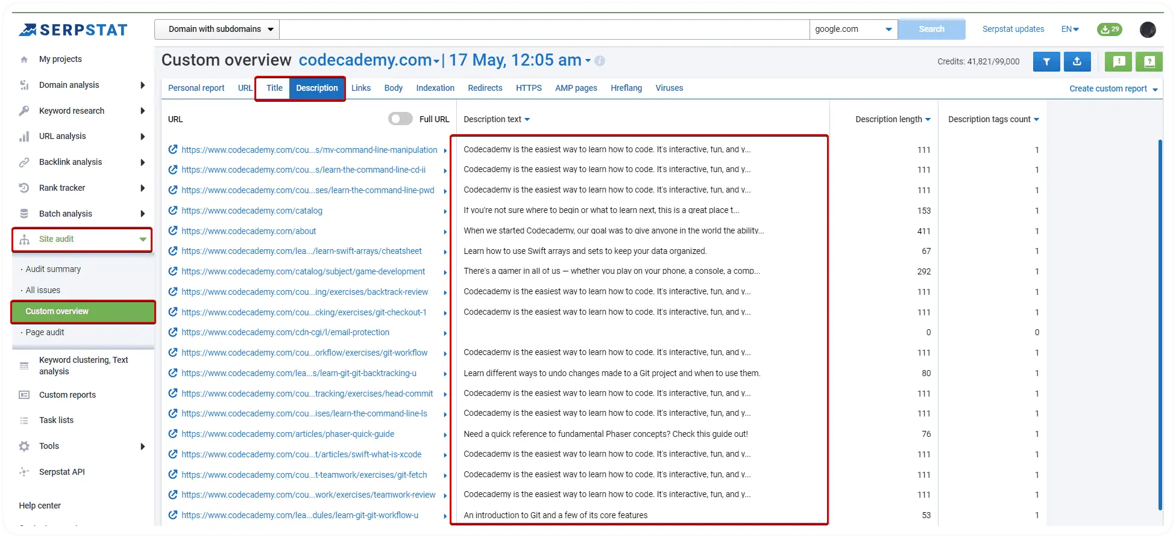The image size is (1176, 538).
Task: Click the export upload icon button
Action: (x=1077, y=61)
